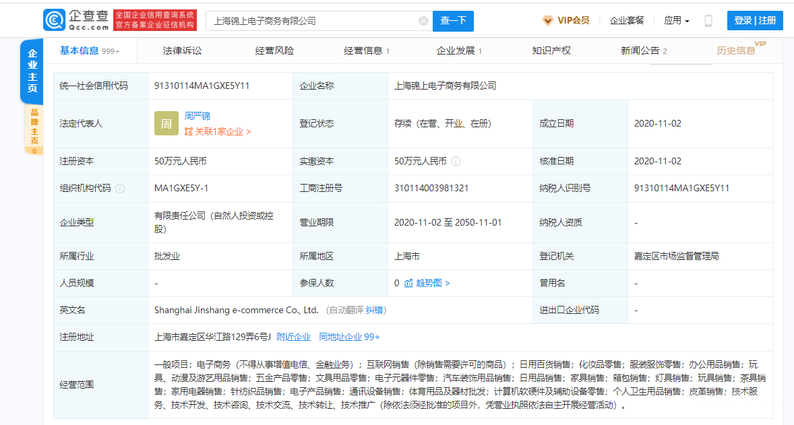
Task: Click info icon beside 实缴资本 50万元人民币
Action: click(455, 162)
